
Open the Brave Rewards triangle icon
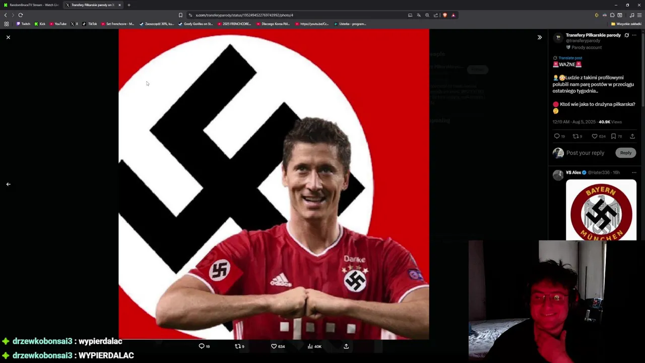[453, 15]
